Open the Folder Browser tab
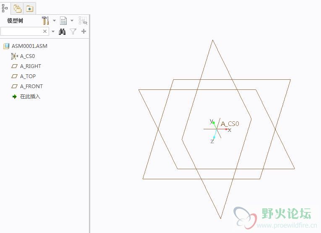Viewport: 321px width, 233px height. [x=17, y=8]
